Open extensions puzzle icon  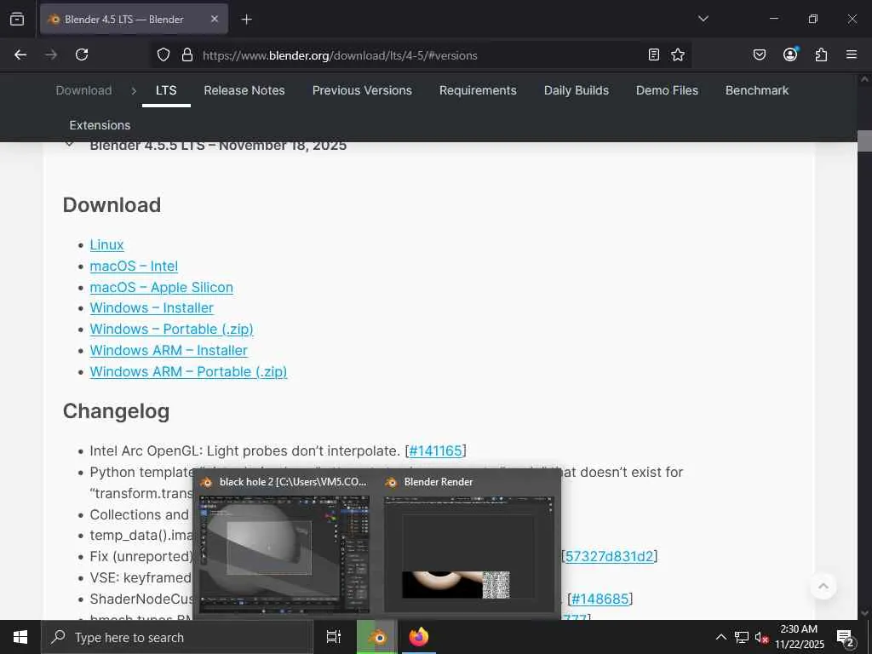coord(821,54)
